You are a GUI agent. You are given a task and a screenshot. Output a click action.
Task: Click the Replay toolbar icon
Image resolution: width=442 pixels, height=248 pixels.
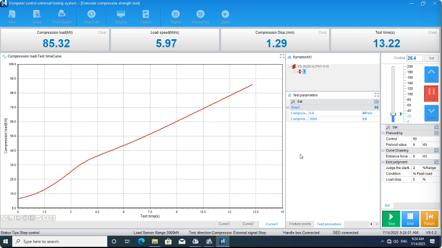click(x=175, y=17)
